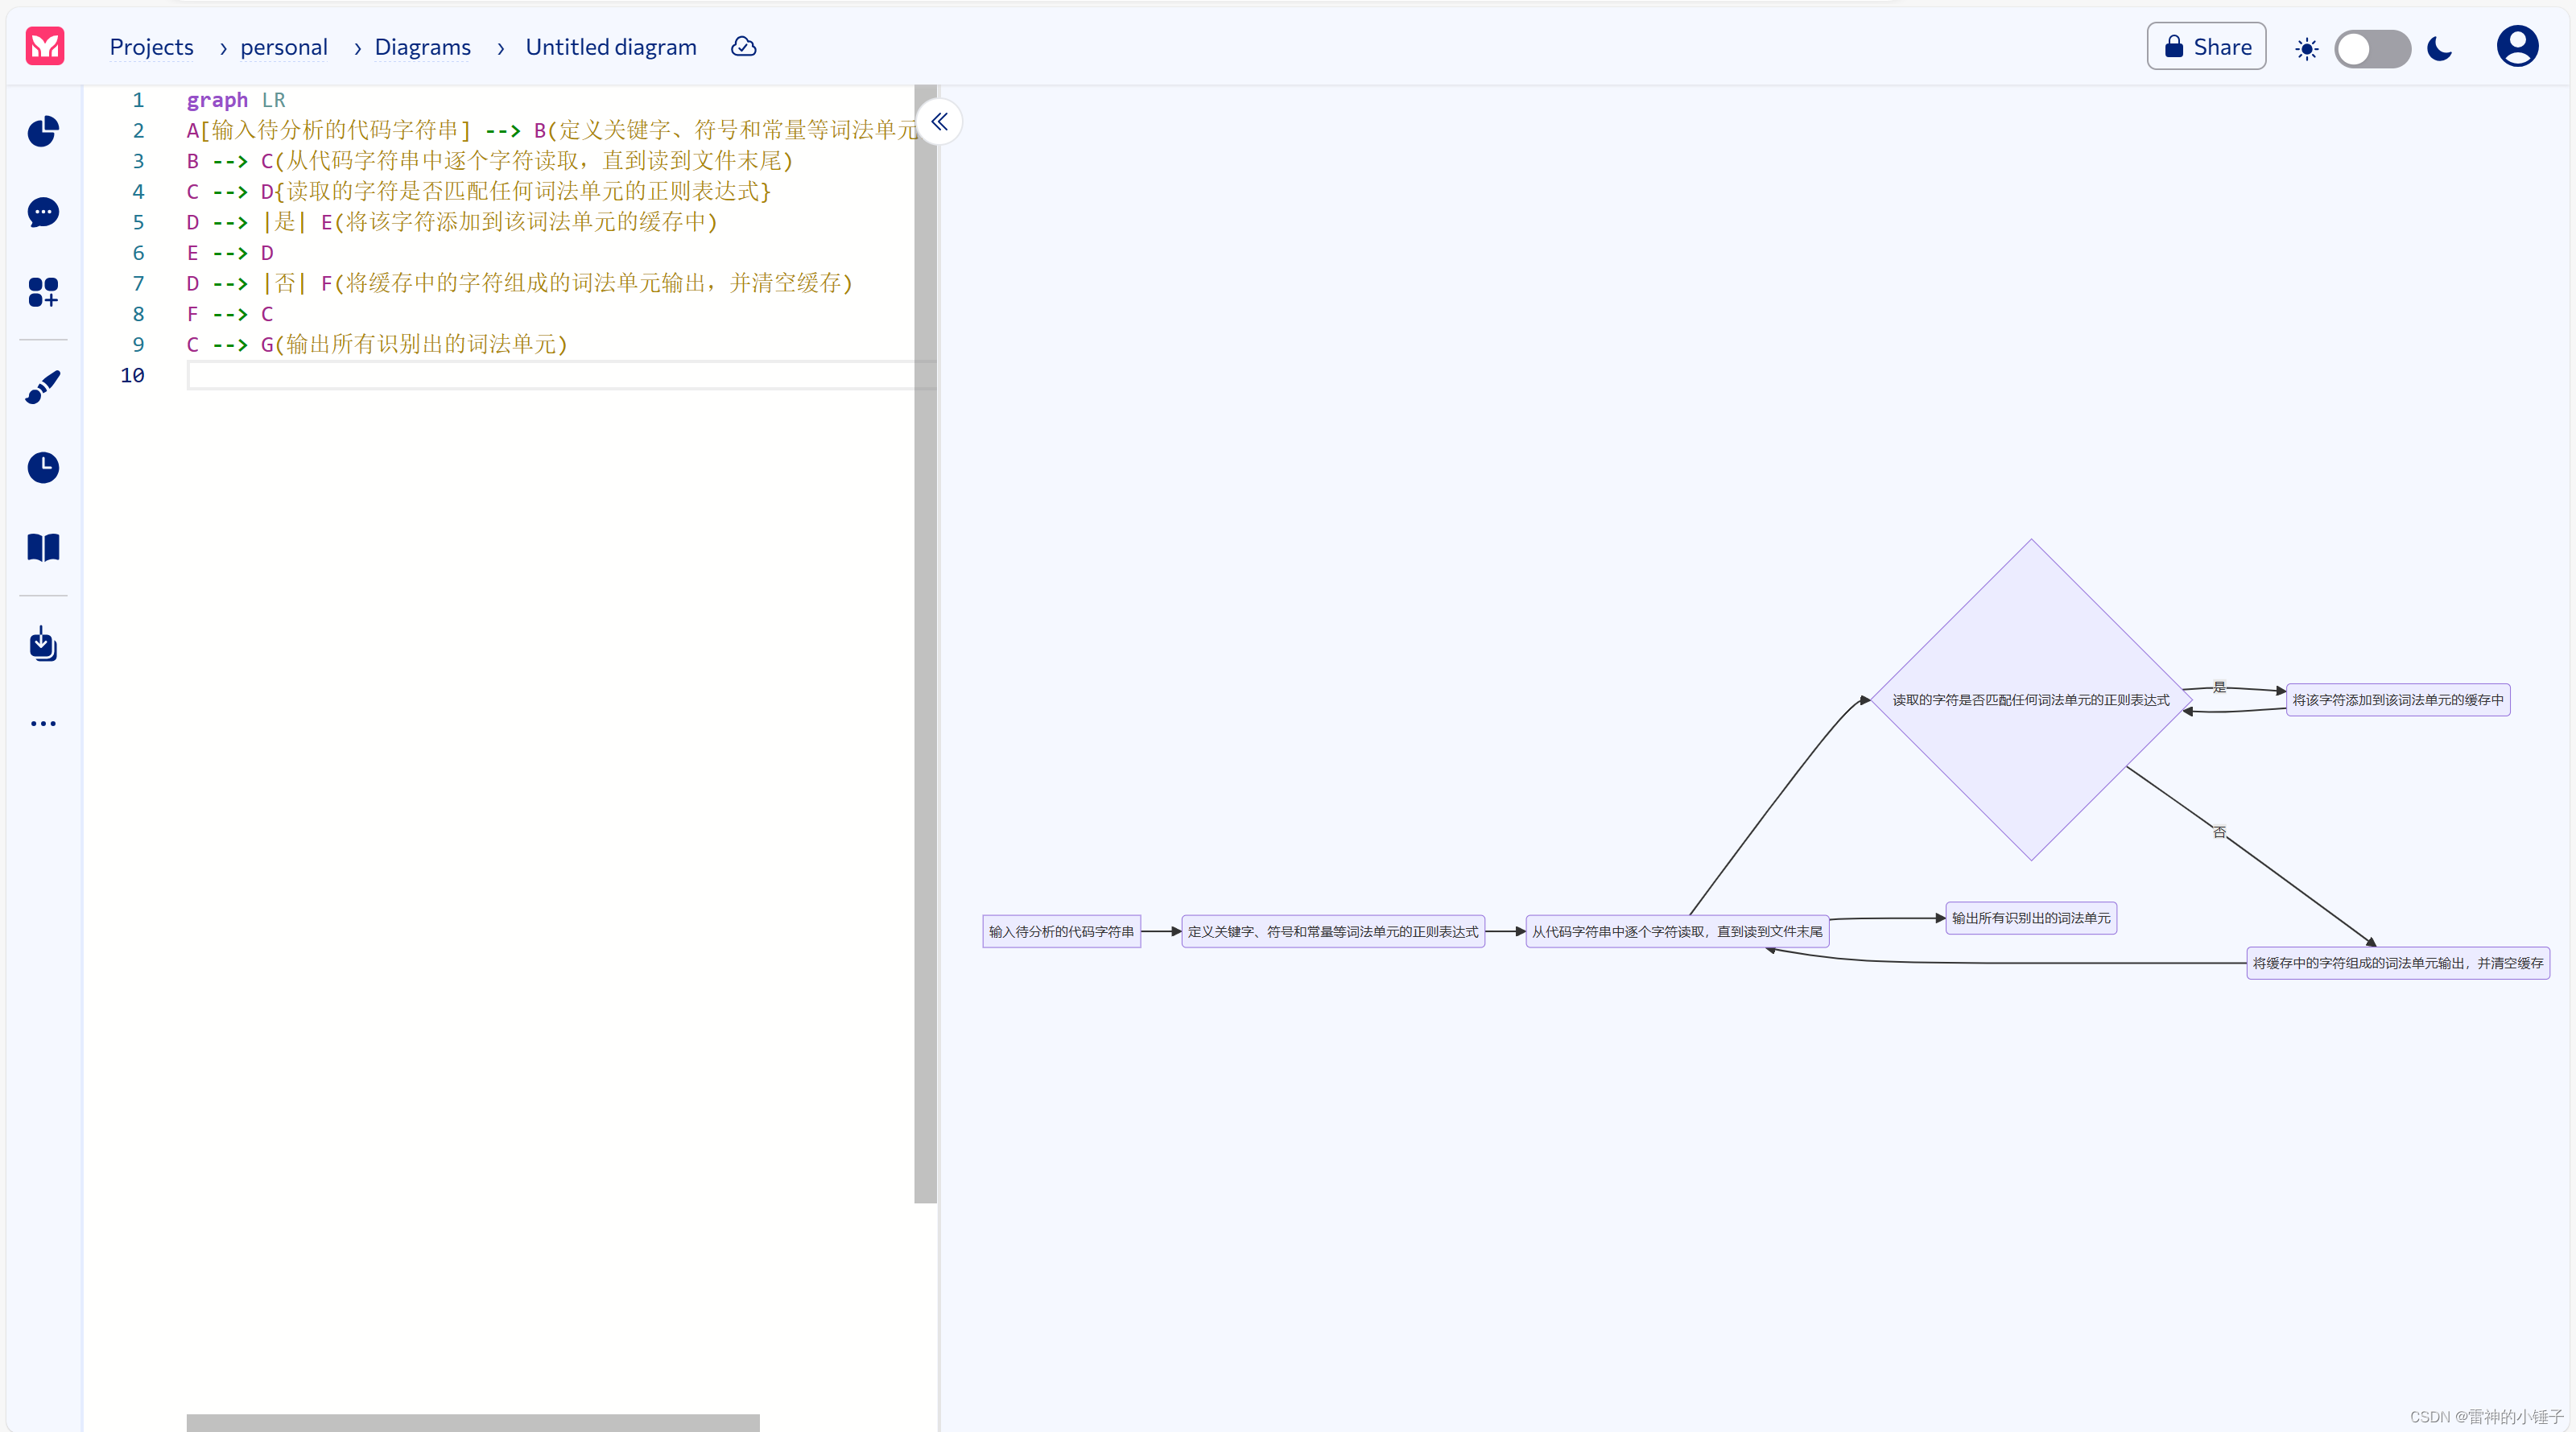Click the cloud saved status icon
2576x1432 pixels.
743,47
